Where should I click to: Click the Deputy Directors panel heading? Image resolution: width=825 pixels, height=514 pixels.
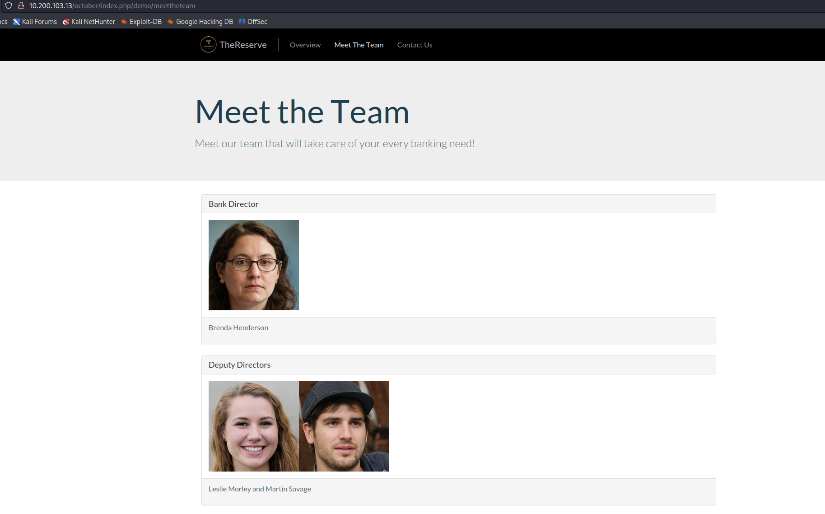point(239,365)
